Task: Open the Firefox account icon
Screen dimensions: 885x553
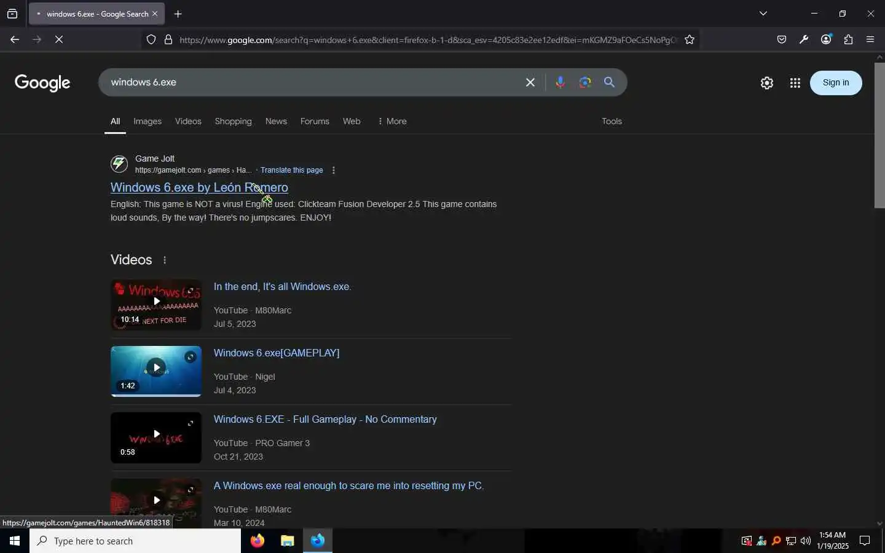Action: click(x=827, y=39)
